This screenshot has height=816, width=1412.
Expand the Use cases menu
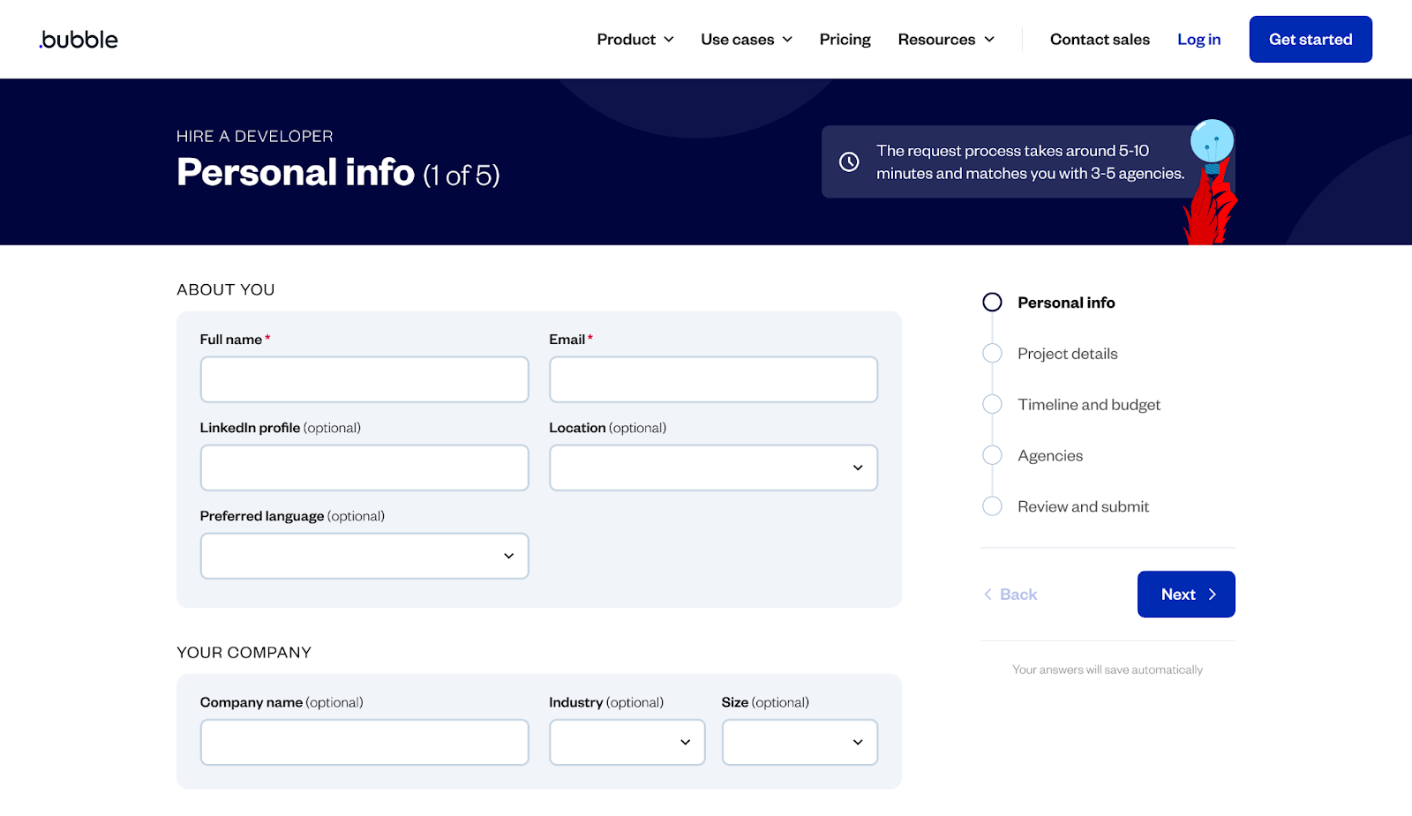pyautogui.click(x=746, y=39)
